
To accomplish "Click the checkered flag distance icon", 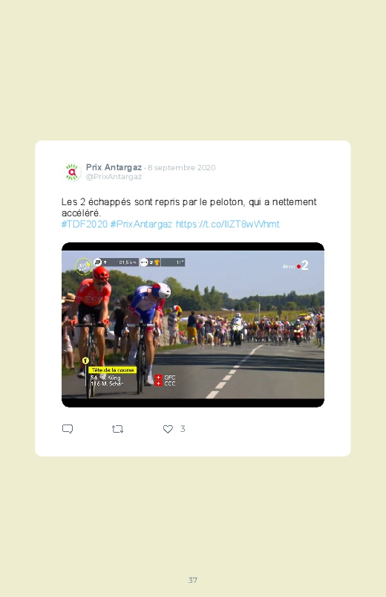I will [98, 262].
